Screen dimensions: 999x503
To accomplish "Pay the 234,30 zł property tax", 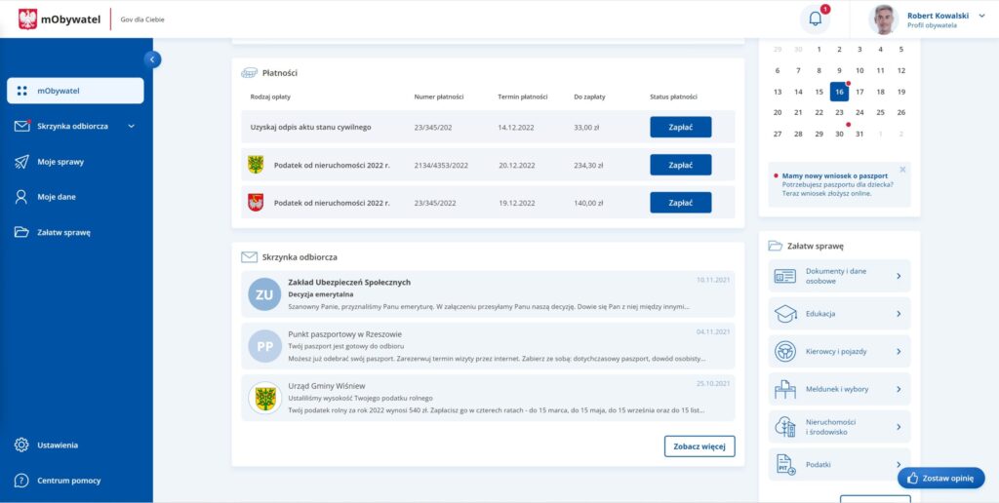I will 680,165.
